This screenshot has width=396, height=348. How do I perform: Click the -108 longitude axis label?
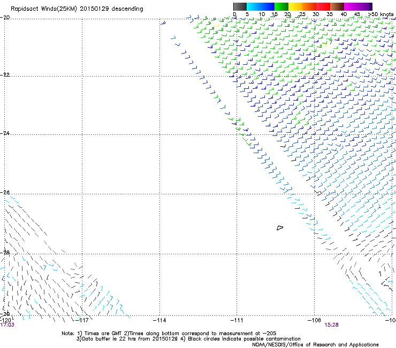[315, 320]
